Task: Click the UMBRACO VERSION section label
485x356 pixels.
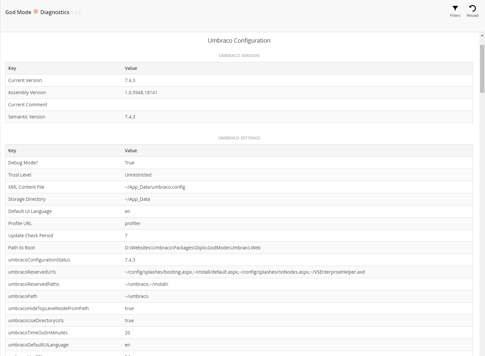Action: [x=239, y=55]
